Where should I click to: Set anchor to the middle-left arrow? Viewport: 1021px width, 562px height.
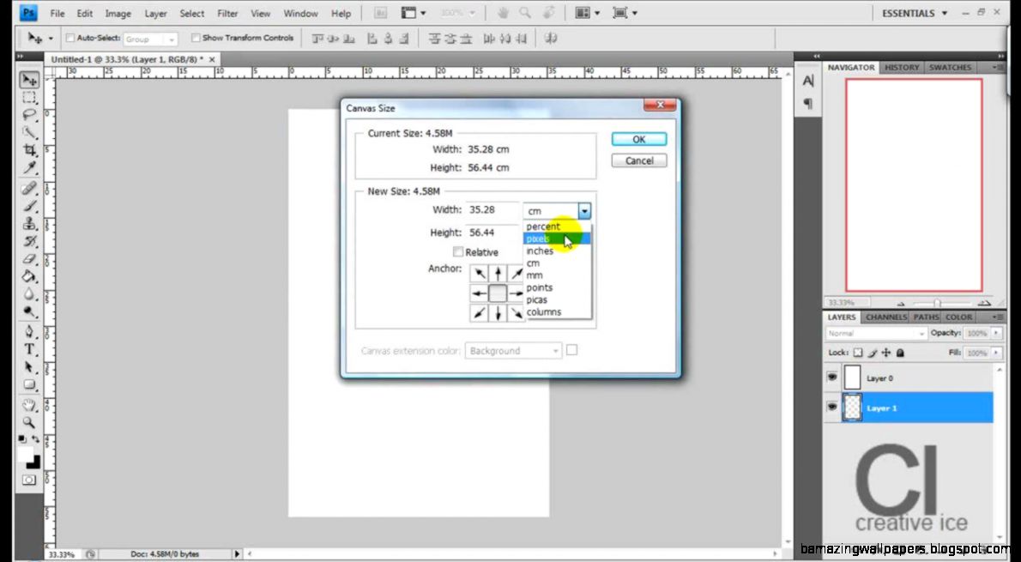click(480, 293)
